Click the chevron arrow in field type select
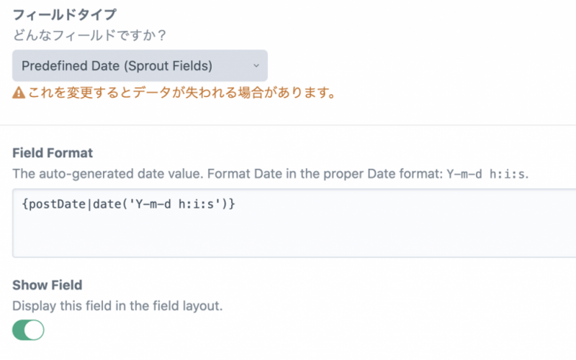Screen dimensions: 576x360 pos(256,66)
